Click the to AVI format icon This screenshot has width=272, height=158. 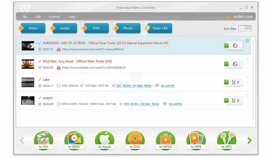click(x=44, y=139)
